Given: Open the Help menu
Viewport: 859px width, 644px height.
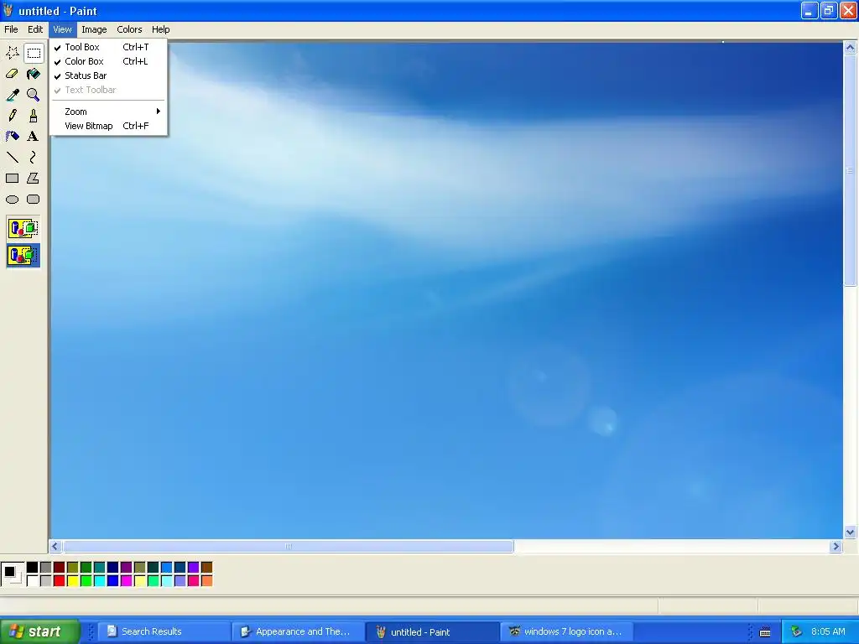Looking at the screenshot, I should pos(160,29).
